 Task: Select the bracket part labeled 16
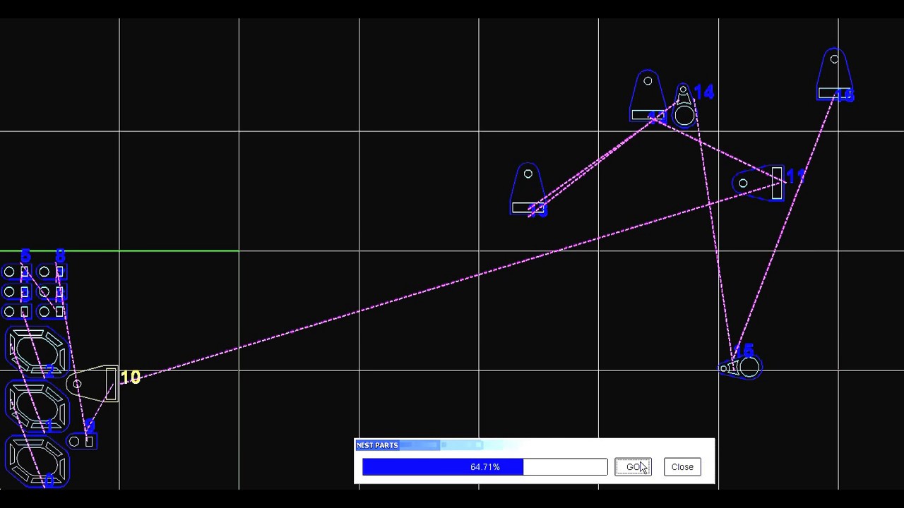click(x=834, y=73)
